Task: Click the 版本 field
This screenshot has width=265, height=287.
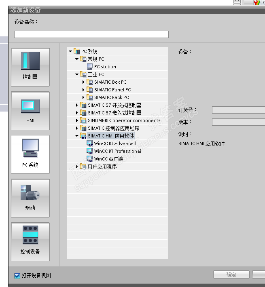Action: click(x=238, y=122)
